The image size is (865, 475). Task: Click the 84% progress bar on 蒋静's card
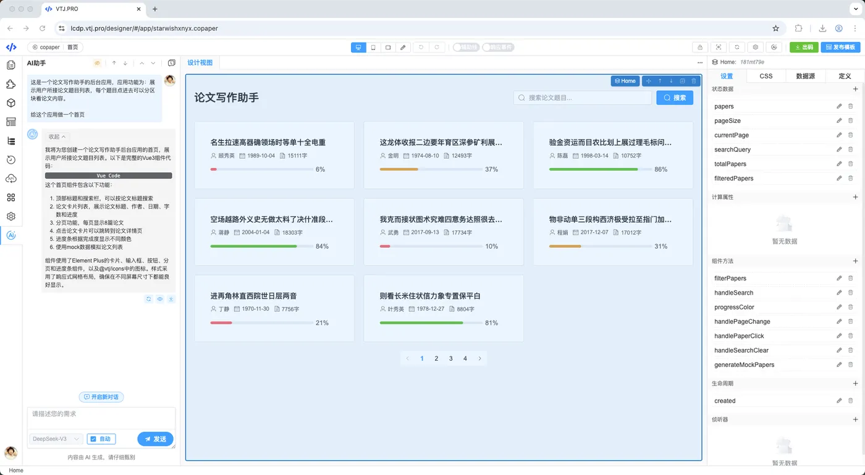point(261,246)
